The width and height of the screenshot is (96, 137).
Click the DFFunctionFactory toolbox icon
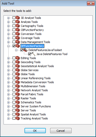pos(18,46)
